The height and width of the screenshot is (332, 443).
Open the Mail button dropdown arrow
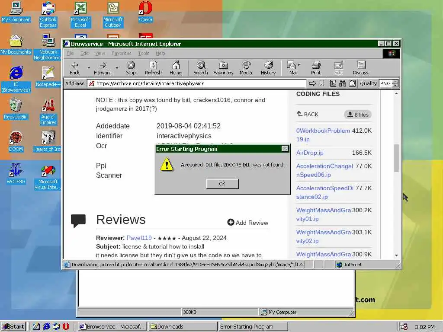pyautogui.click(x=299, y=65)
